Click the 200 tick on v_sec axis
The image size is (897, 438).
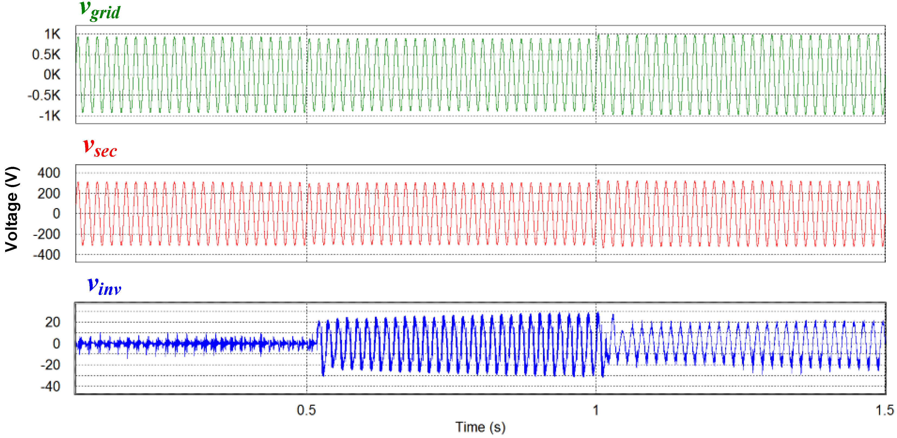(49, 193)
